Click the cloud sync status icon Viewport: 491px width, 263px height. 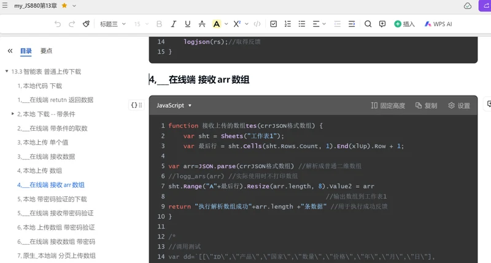(468, 6)
